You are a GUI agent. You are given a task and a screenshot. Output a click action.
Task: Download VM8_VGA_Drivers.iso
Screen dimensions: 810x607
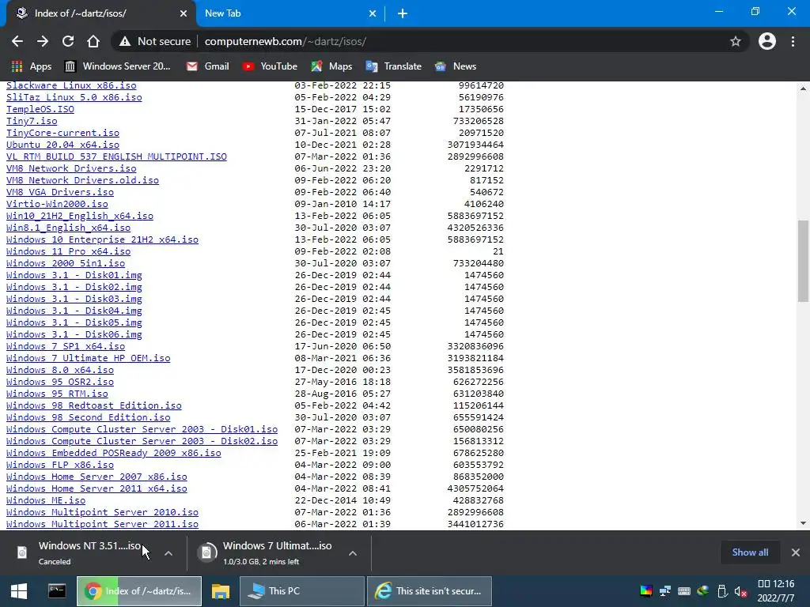coord(60,192)
